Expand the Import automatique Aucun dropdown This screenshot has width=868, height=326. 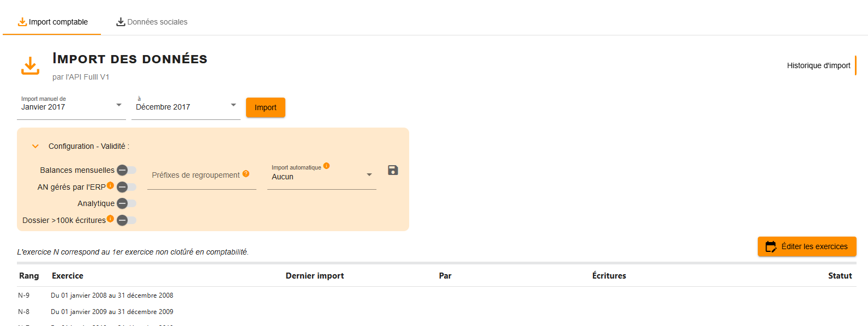click(322, 176)
